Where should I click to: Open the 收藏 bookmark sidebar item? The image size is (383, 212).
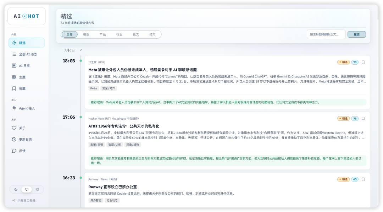(27, 88)
